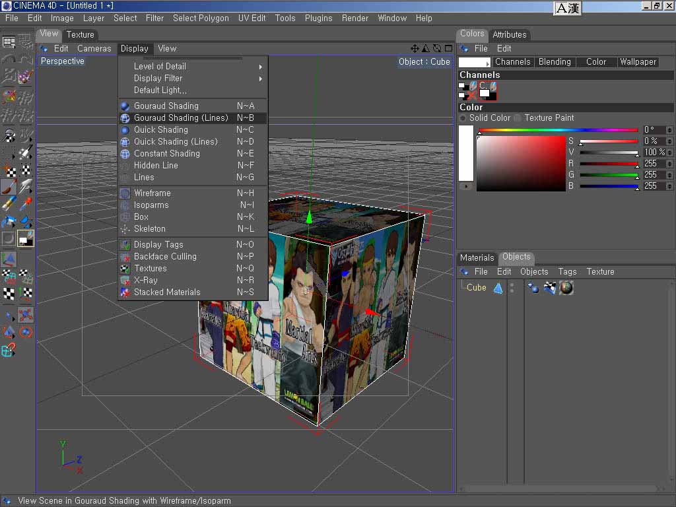Click the Cube checkered UVW tag
The width and height of the screenshot is (676, 507).
coord(550,288)
